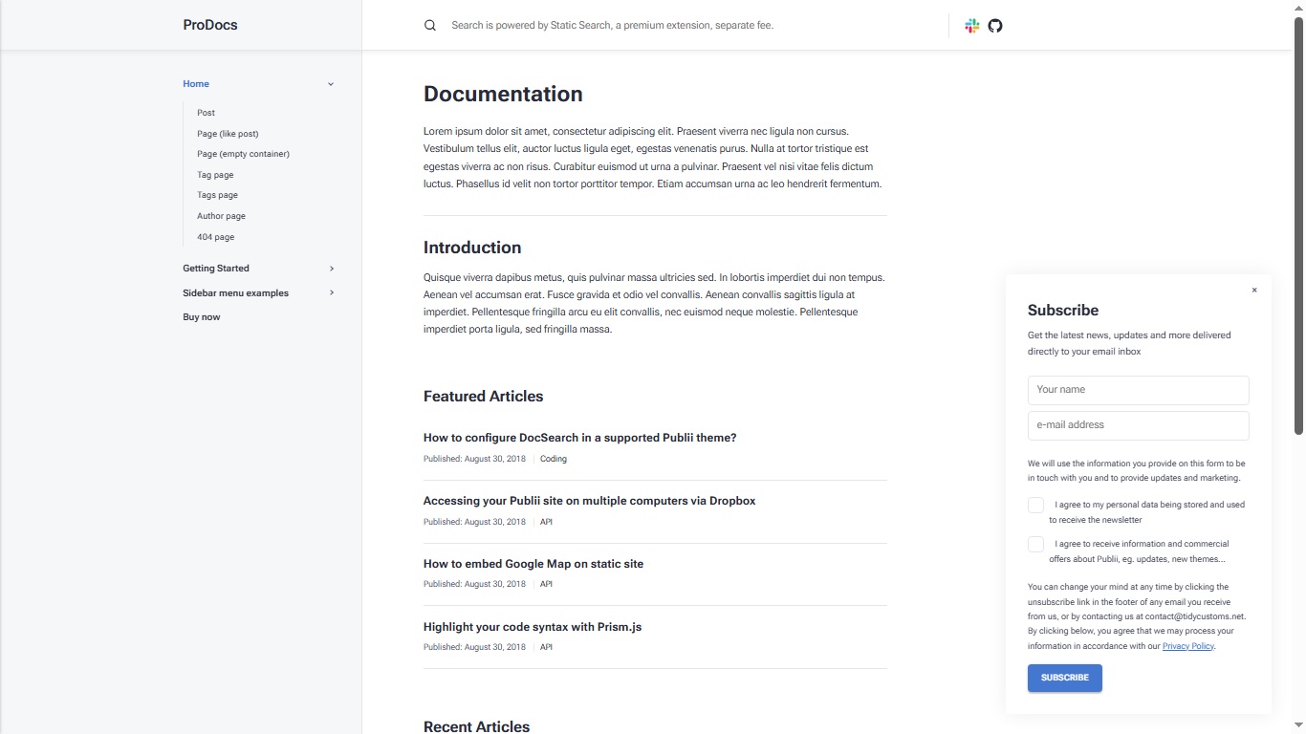Click the Your name input field
This screenshot has height=734, width=1306.
pos(1138,390)
